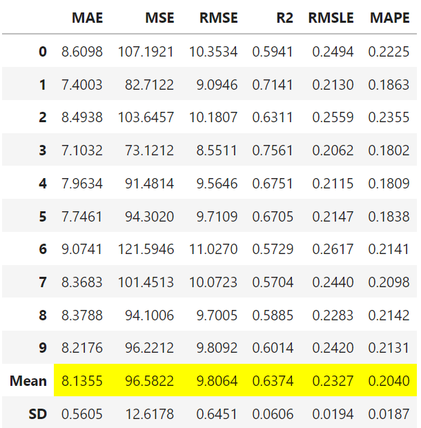
Task: Click the RMSLE column header
Action: (331, 18)
